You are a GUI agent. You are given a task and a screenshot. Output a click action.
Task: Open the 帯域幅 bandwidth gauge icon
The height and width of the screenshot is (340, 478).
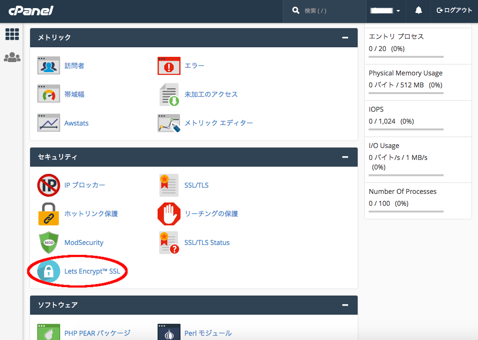49,95
